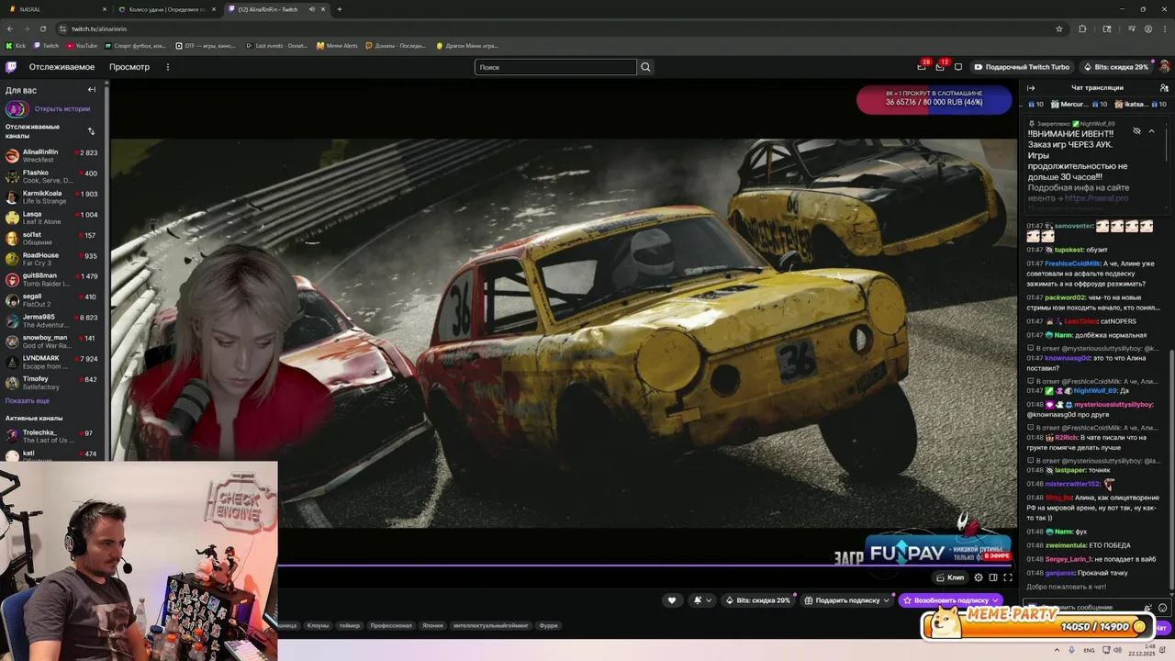The width and height of the screenshot is (1175, 661).
Task: Open the chat emote picker smiley
Action: tap(1162, 608)
